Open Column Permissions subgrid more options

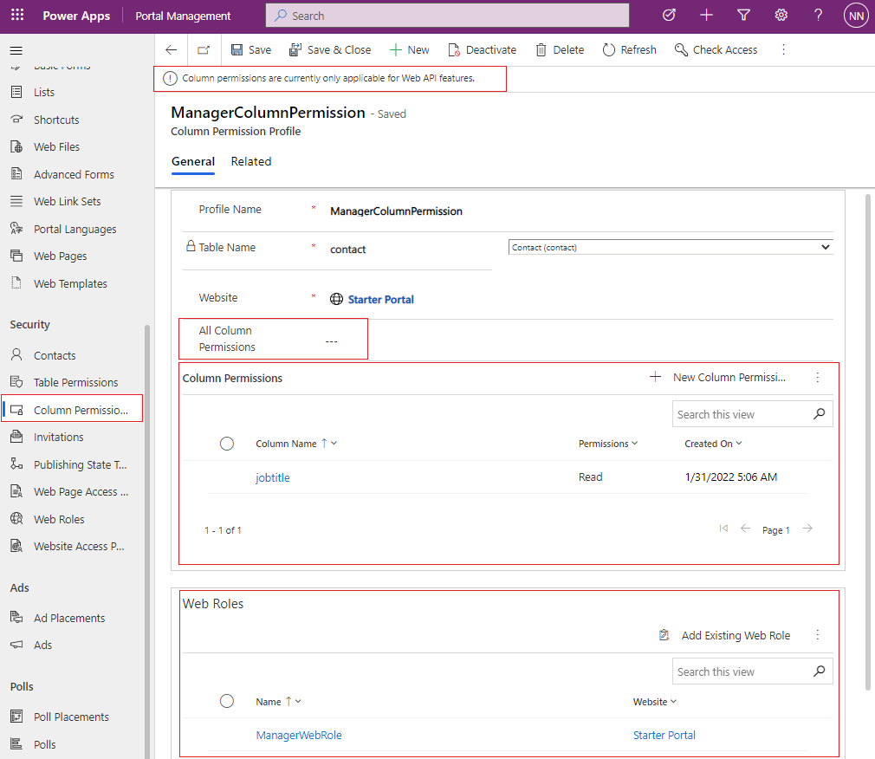pos(818,377)
